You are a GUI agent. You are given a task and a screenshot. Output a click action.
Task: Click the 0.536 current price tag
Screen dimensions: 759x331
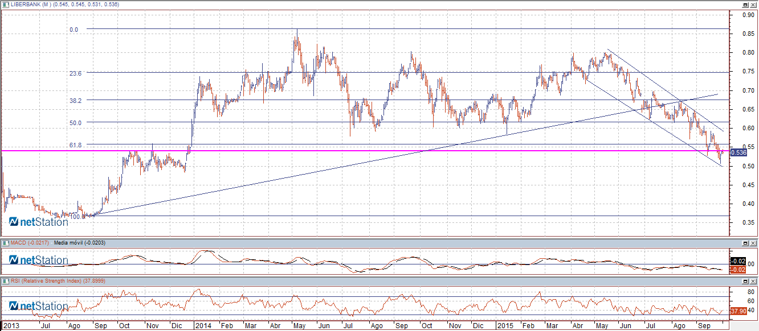737,152
